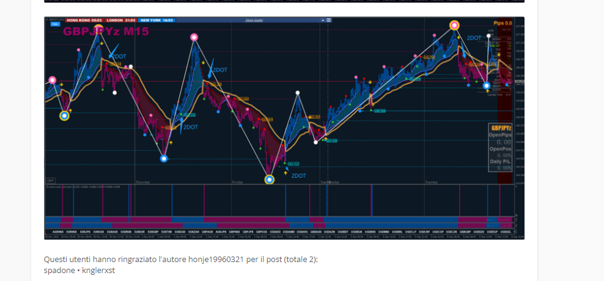Open user knglerxst's profile

(x=98, y=270)
